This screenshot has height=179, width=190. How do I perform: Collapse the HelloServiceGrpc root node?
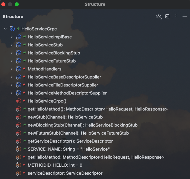(5, 29)
